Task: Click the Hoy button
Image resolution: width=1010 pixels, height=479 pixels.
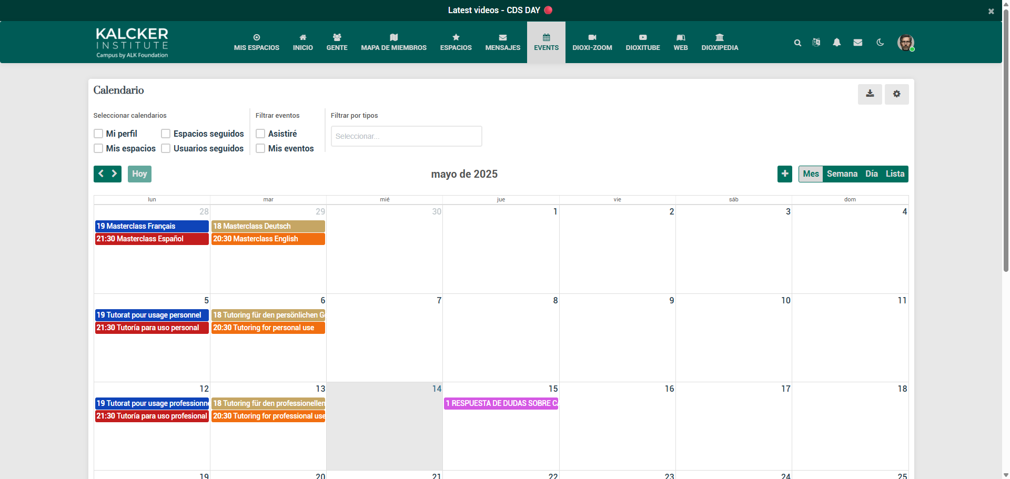Action: click(x=139, y=174)
